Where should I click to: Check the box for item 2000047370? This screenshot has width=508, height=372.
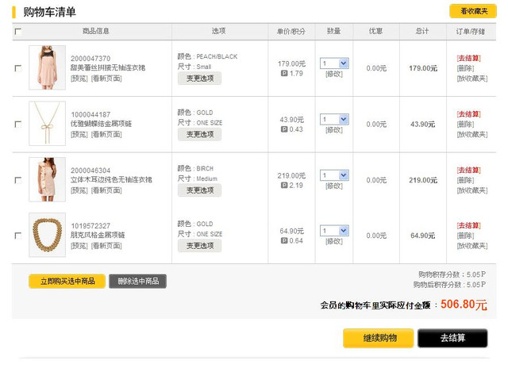coord(18,68)
